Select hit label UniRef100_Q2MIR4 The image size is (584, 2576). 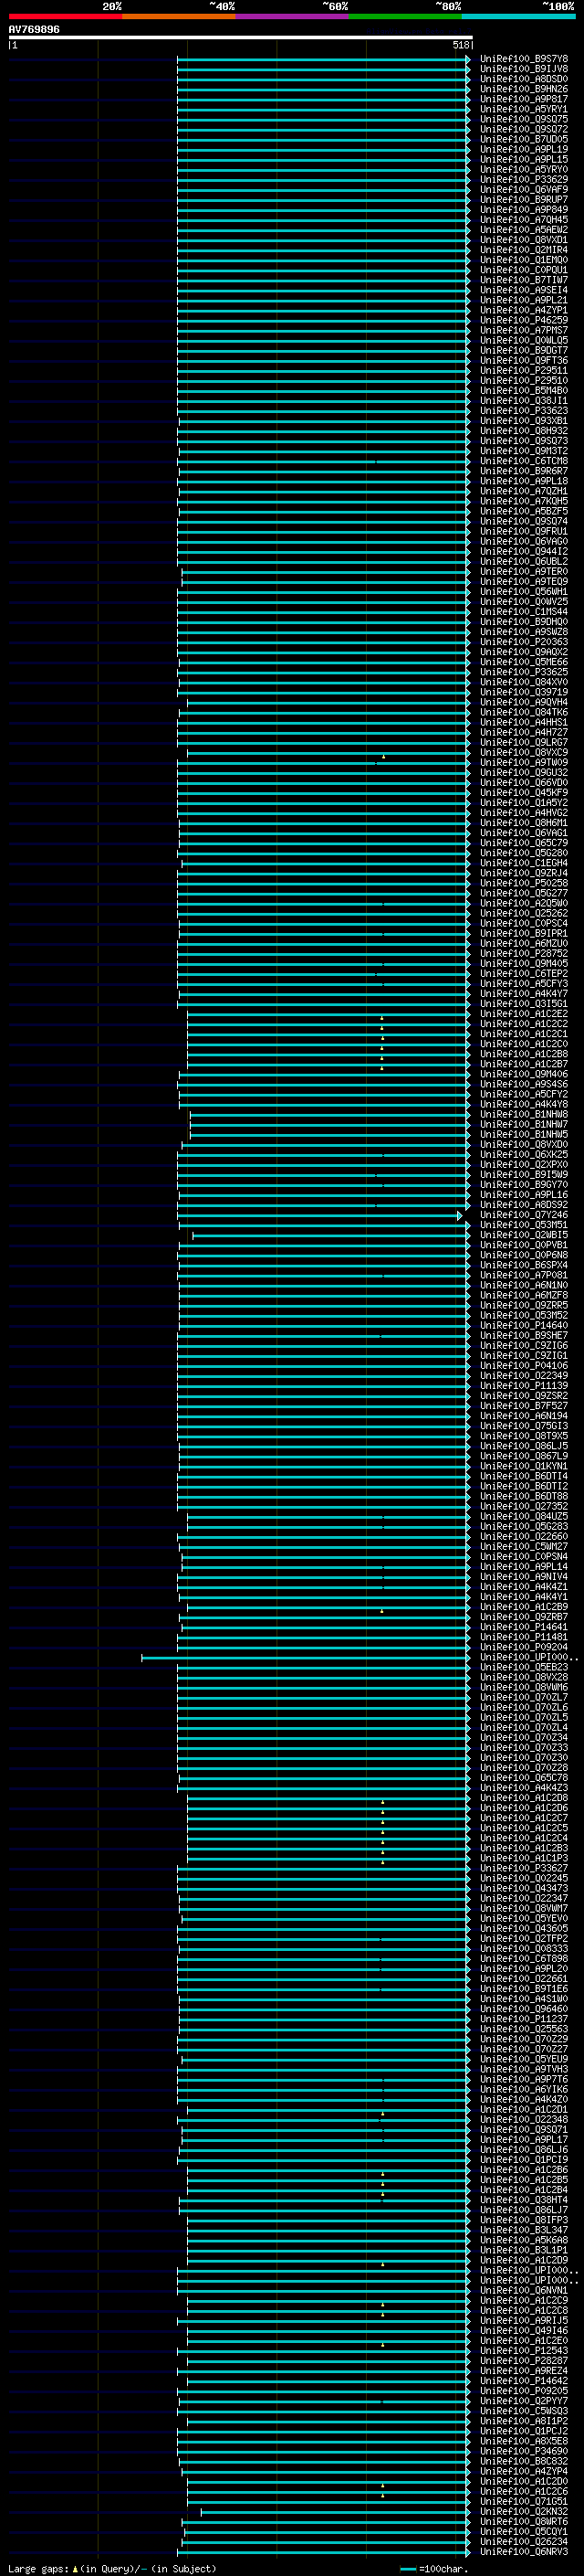tap(523, 250)
